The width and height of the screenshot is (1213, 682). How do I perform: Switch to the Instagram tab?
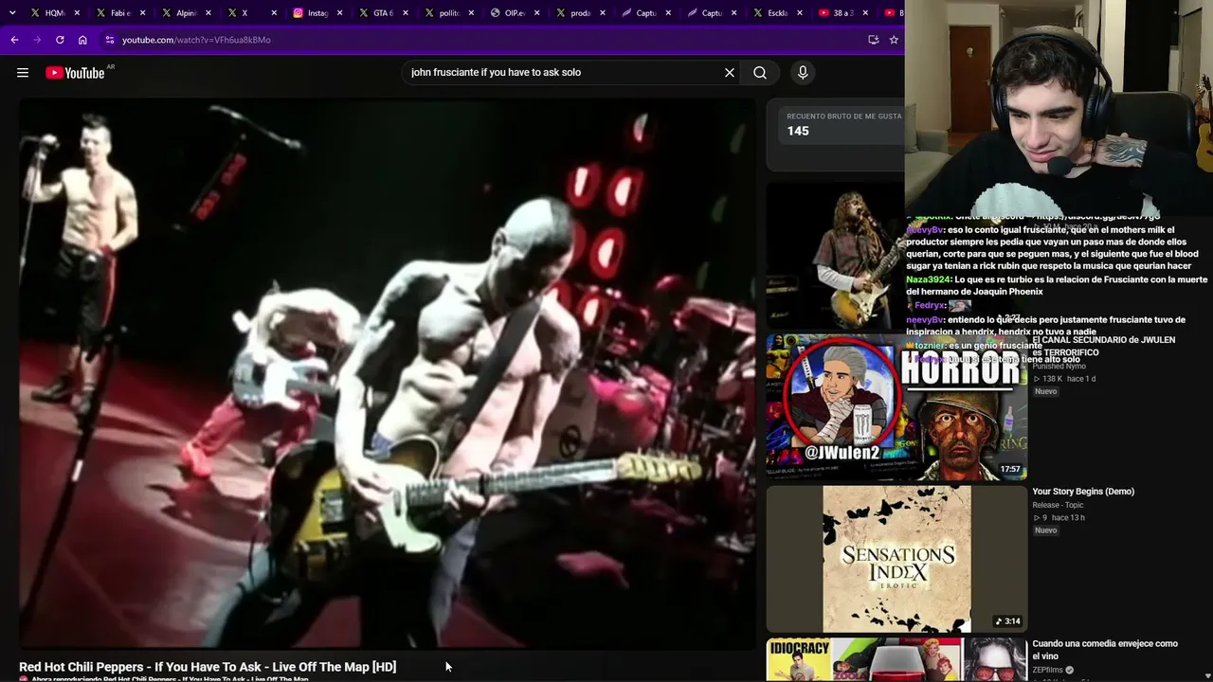(317, 13)
